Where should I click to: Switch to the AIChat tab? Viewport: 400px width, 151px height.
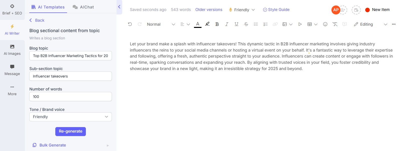pyautogui.click(x=83, y=7)
